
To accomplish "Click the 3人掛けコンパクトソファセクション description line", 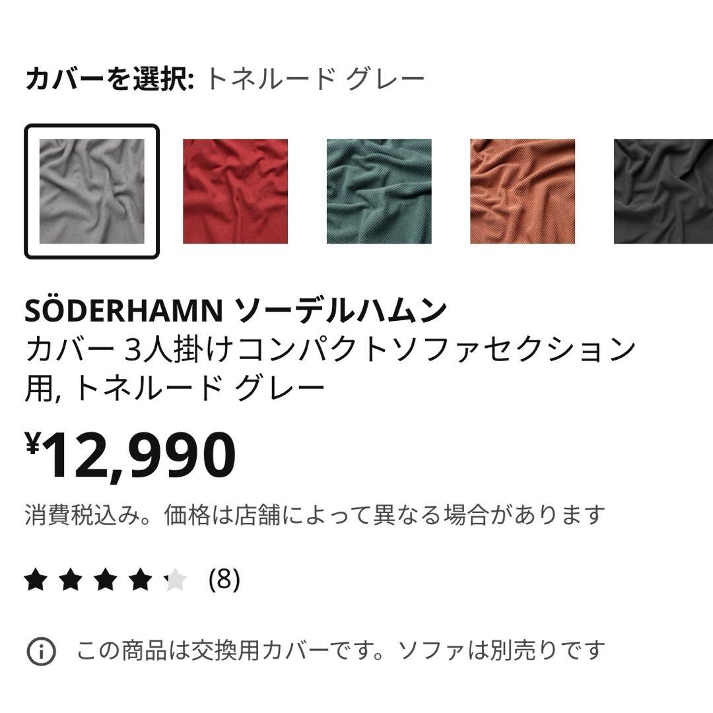I will click(x=330, y=350).
